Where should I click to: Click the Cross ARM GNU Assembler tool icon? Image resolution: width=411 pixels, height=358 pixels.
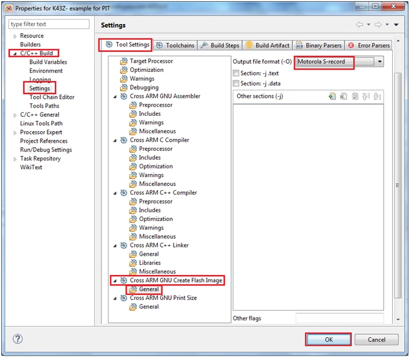click(124, 97)
